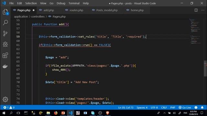The image size is (207, 116).
Task: Open the Manage gear icon
Action: click(5, 99)
